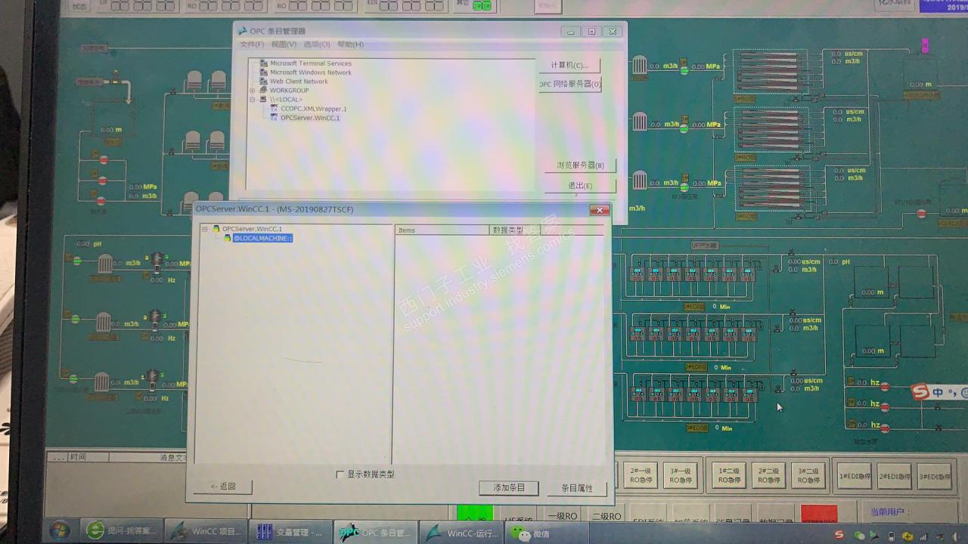
Task: Close the OPCServer.WinCC.1 browse dialog
Action: [600, 210]
